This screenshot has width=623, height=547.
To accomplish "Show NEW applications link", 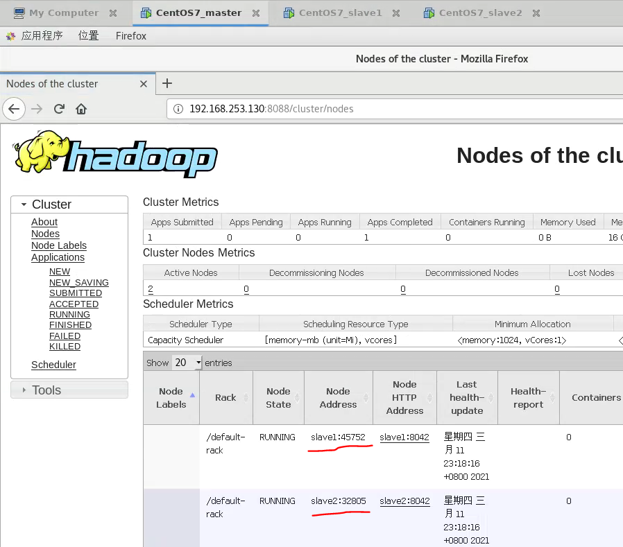I will point(60,272).
